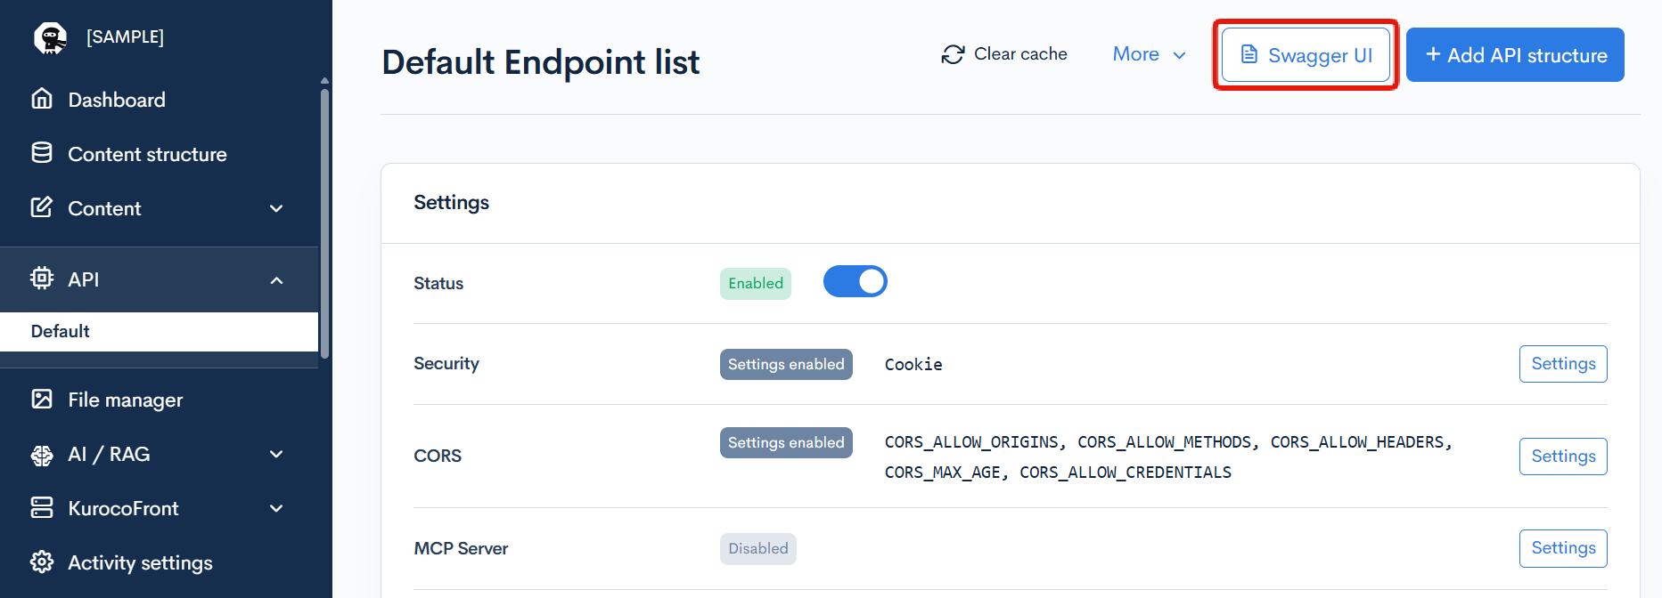Screen dimensions: 1662x598
Task: Collapse the API section chevron
Action: point(276,280)
